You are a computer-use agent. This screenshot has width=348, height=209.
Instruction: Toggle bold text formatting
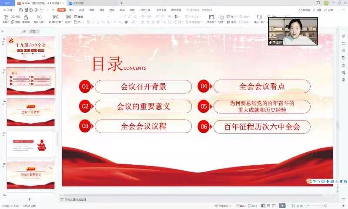pyautogui.click(x=88, y=22)
